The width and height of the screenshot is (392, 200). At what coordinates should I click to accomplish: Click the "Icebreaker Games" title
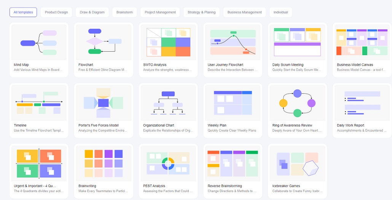[x=286, y=186]
